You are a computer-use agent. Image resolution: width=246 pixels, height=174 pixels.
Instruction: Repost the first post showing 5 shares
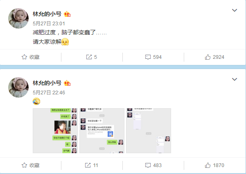click(x=92, y=57)
